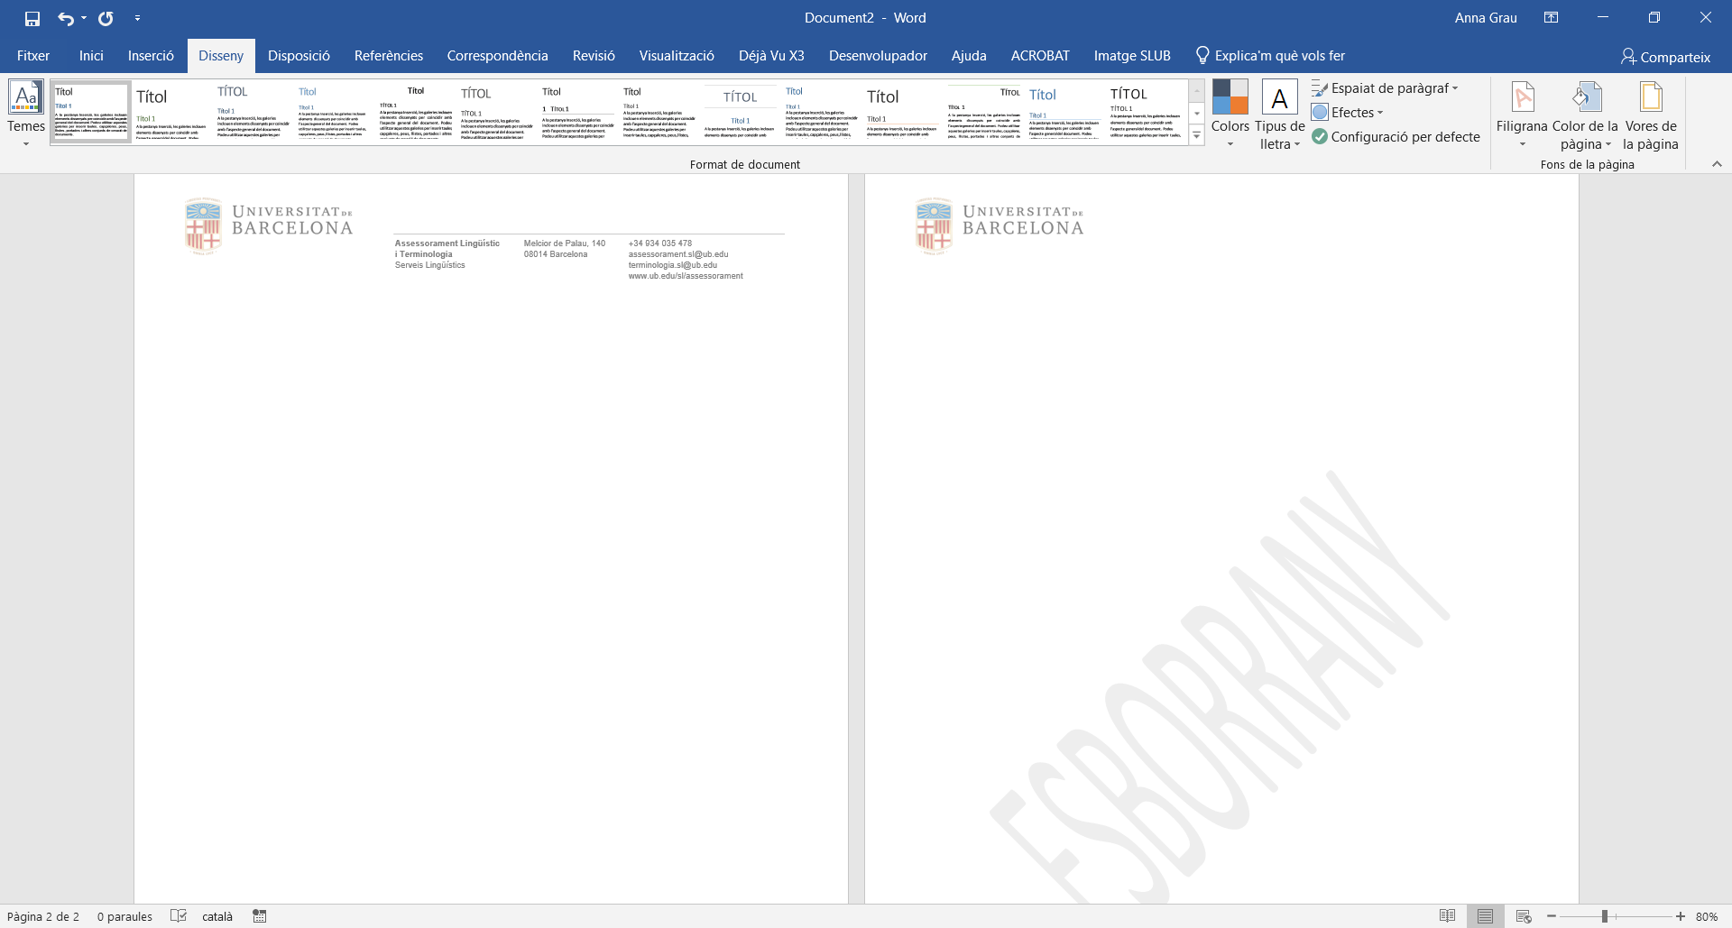Open the Referències ribbon tab
Image resolution: width=1732 pixels, height=928 pixels.
click(388, 56)
